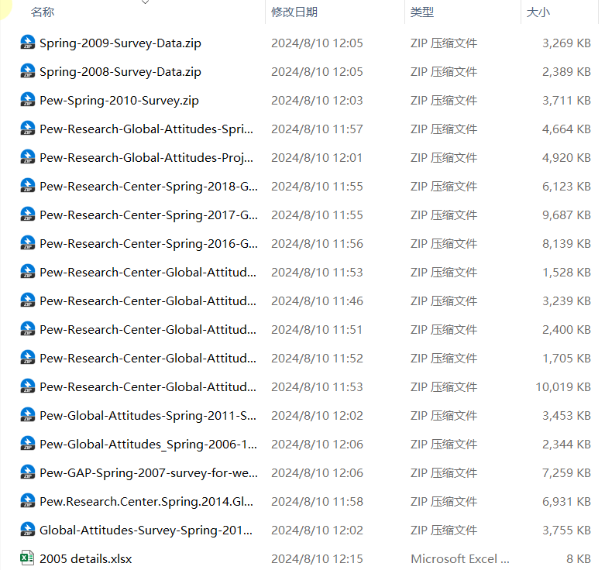This screenshot has height=570, width=605.
Task: Click the date 2024/8/10 11:57
Action: 317,129
